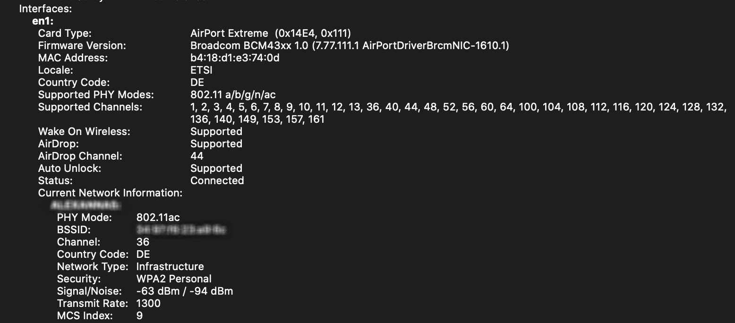Select the Signal/Noise value -63 dBm / -94 dBm
This screenshot has height=323, width=735.
click(185, 291)
